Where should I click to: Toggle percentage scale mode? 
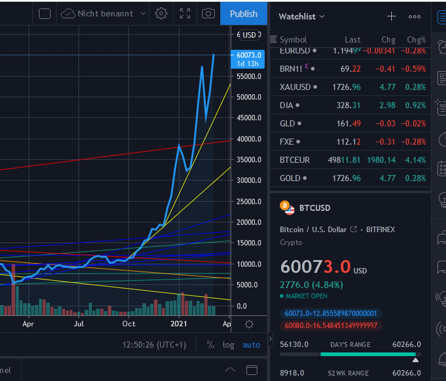(x=210, y=345)
